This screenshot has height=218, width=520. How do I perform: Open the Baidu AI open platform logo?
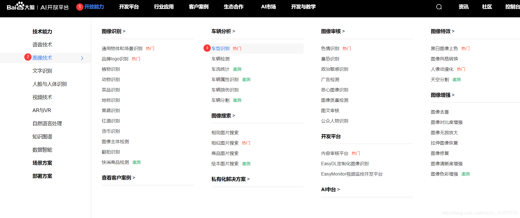(x=38, y=6)
